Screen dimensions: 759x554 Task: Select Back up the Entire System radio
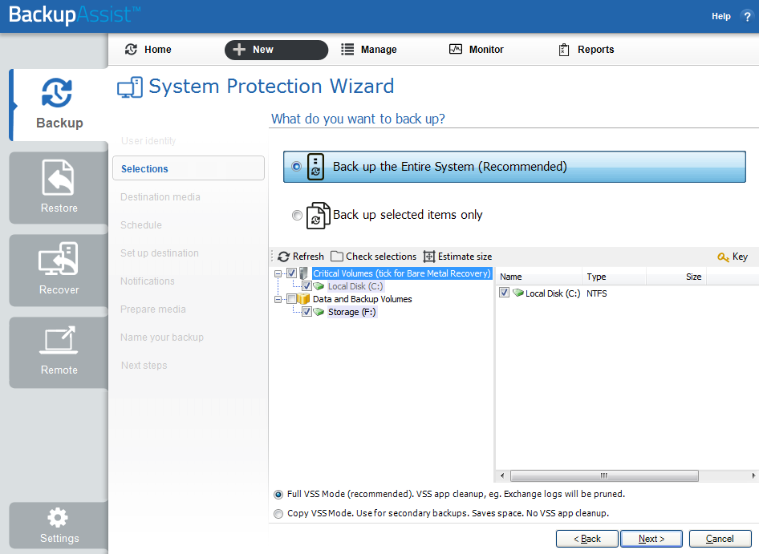click(296, 167)
